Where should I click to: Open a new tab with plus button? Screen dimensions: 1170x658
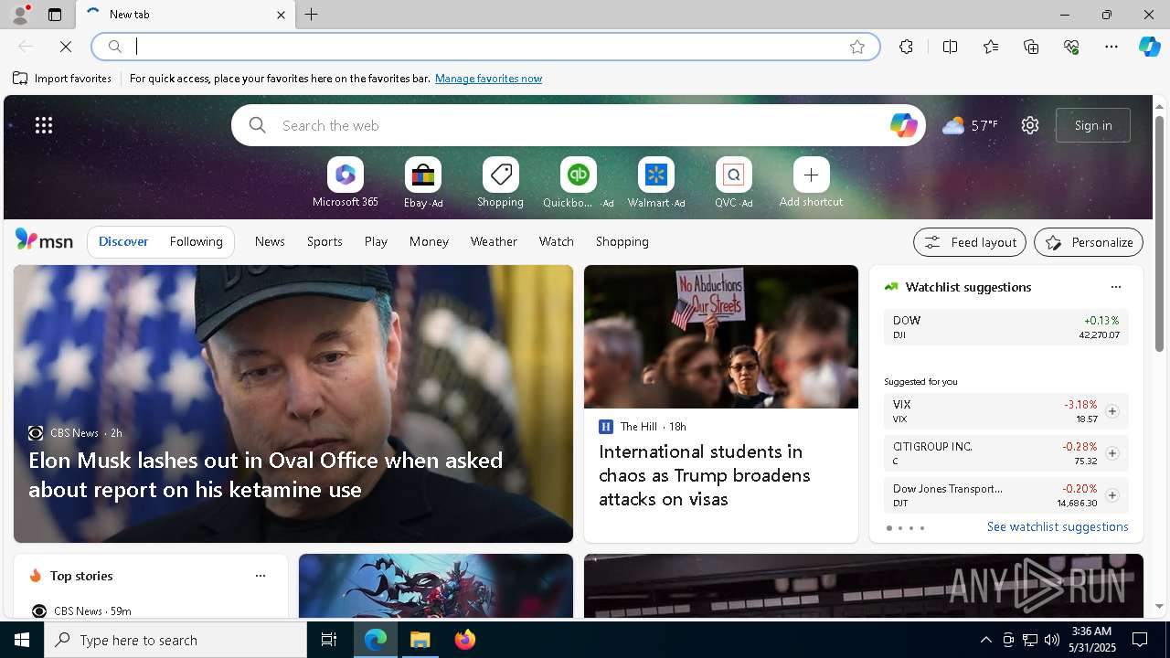point(311,15)
